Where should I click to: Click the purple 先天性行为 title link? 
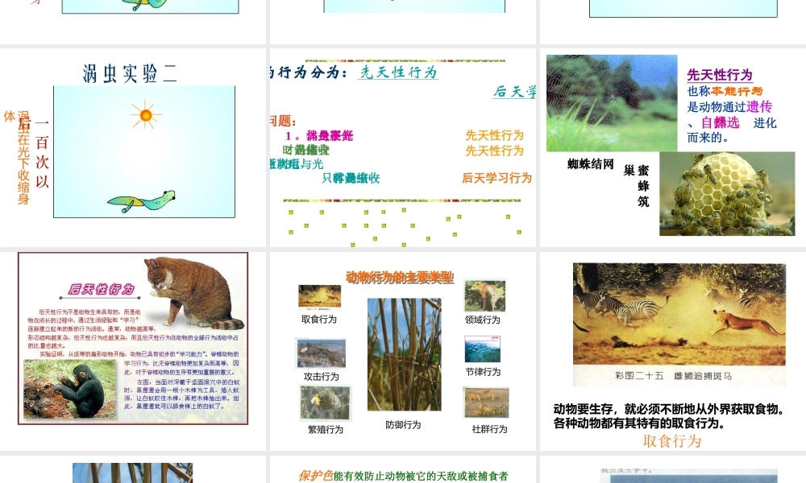(720, 75)
